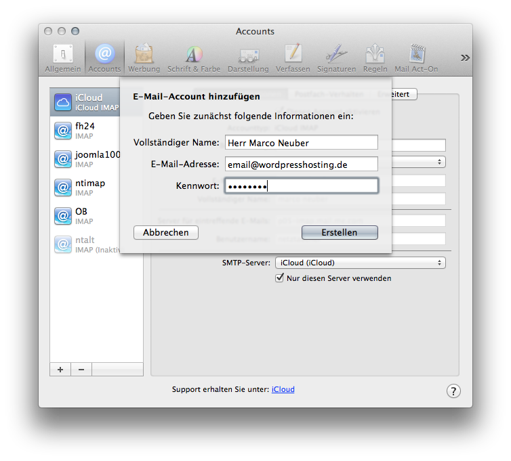
Task: Toggle 'Nur diesen Server verwenden' checkbox
Action: pyautogui.click(x=279, y=278)
